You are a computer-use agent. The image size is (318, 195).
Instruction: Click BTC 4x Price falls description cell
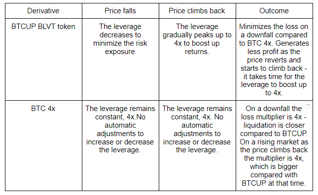coord(120,145)
